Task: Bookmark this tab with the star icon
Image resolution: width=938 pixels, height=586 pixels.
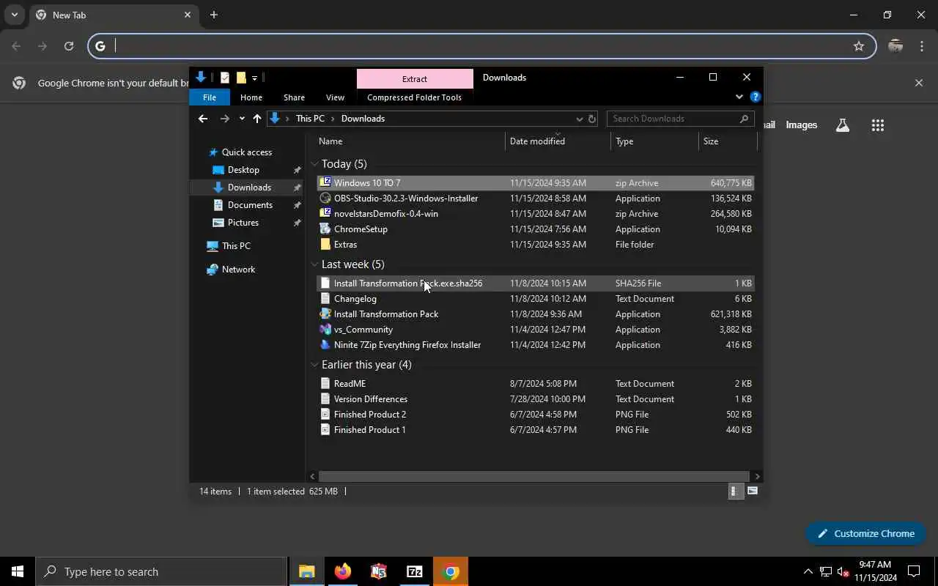Action: [859, 46]
